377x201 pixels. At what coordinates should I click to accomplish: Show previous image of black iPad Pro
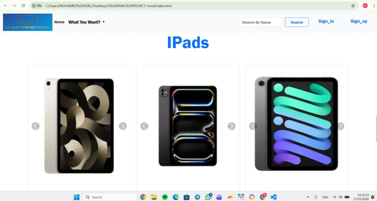click(144, 126)
